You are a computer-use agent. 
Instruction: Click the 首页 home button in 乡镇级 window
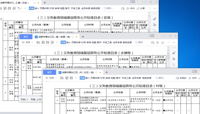26,37
